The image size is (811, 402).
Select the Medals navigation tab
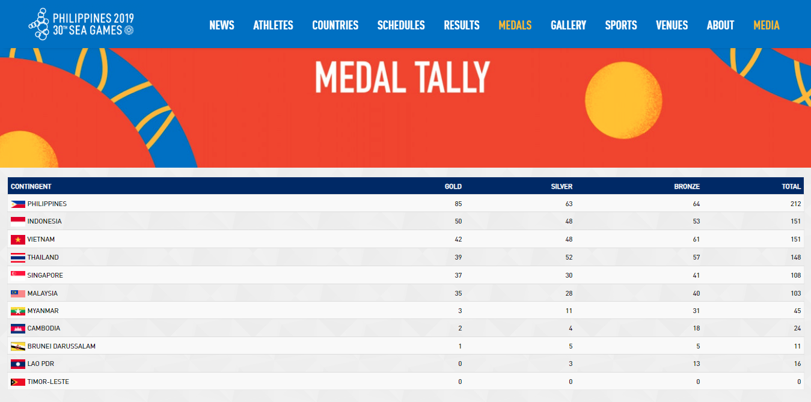pyautogui.click(x=515, y=25)
